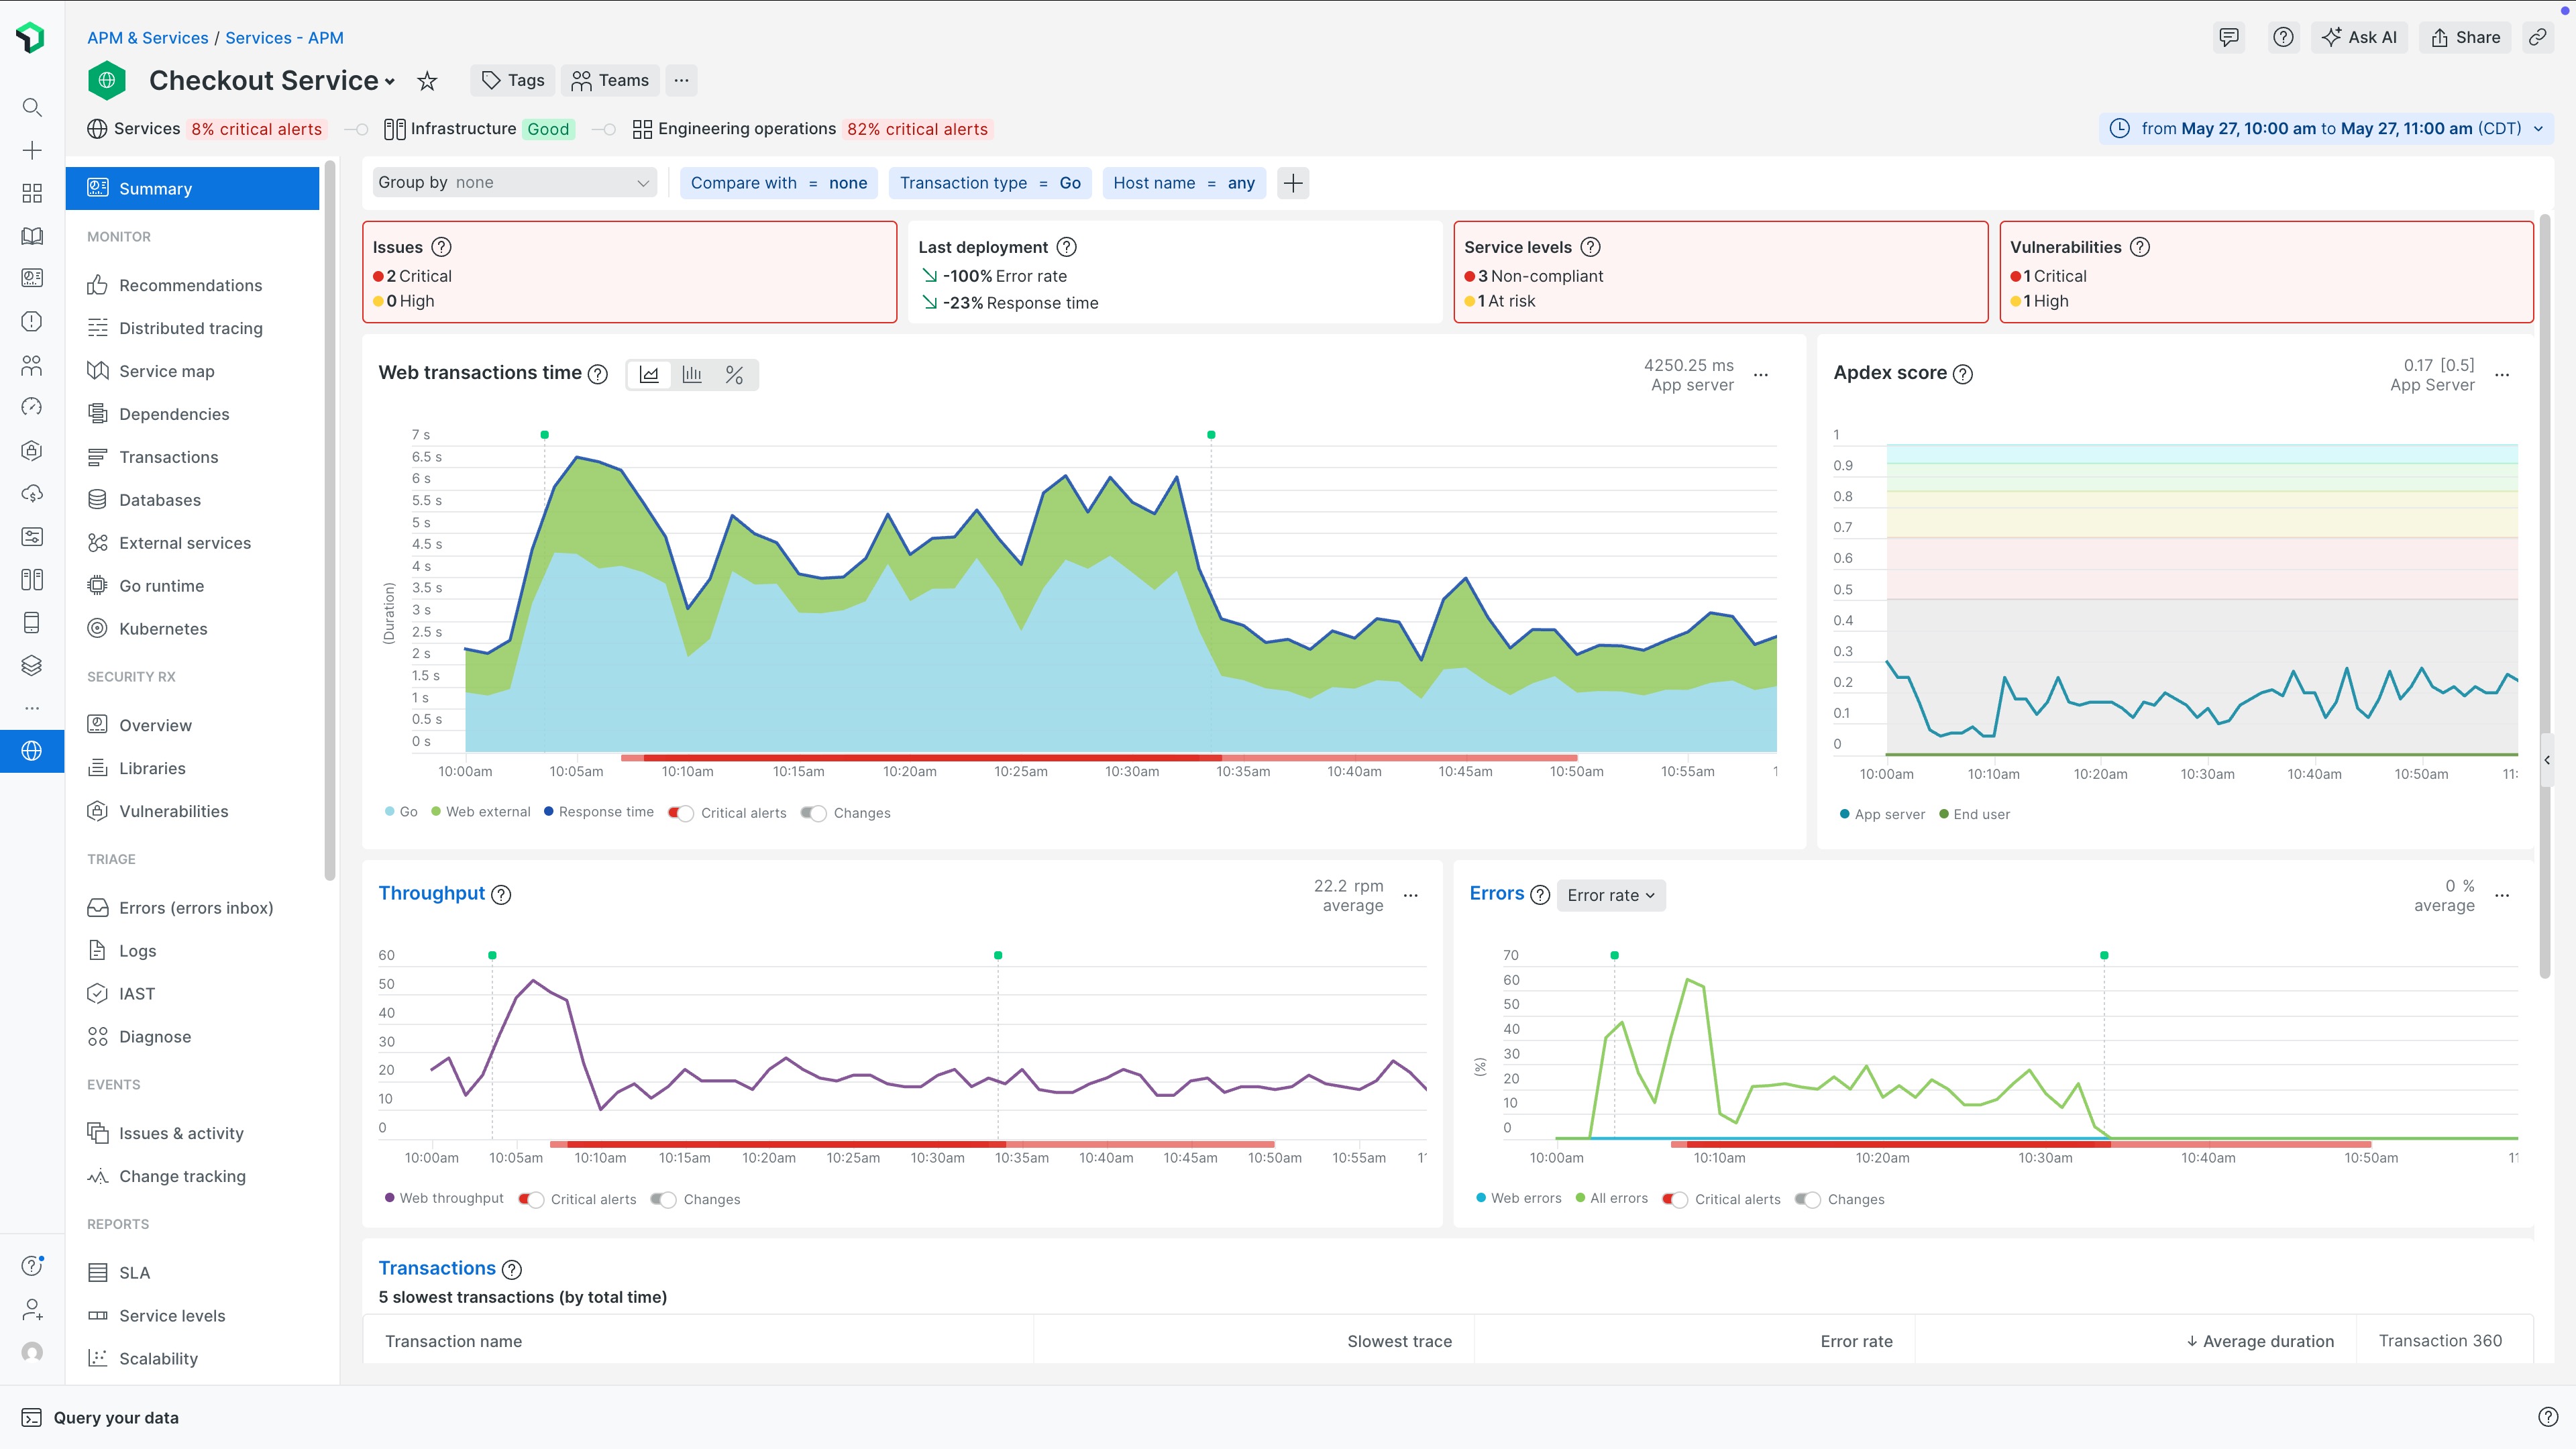Screen dimensions: 2576x1449
Task: Switch Web transactions time to percentage view
Action: pos(734,374)
